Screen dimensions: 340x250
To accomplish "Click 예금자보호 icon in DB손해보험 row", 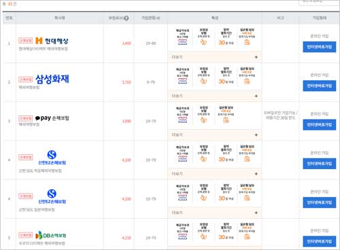I will [x=182, y=236].
